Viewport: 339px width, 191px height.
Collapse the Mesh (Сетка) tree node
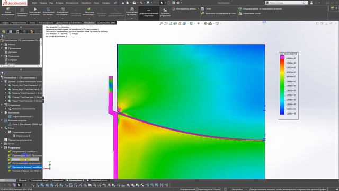point(2,128)
